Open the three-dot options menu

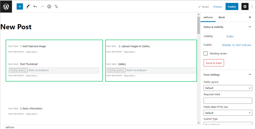[252, 7]
